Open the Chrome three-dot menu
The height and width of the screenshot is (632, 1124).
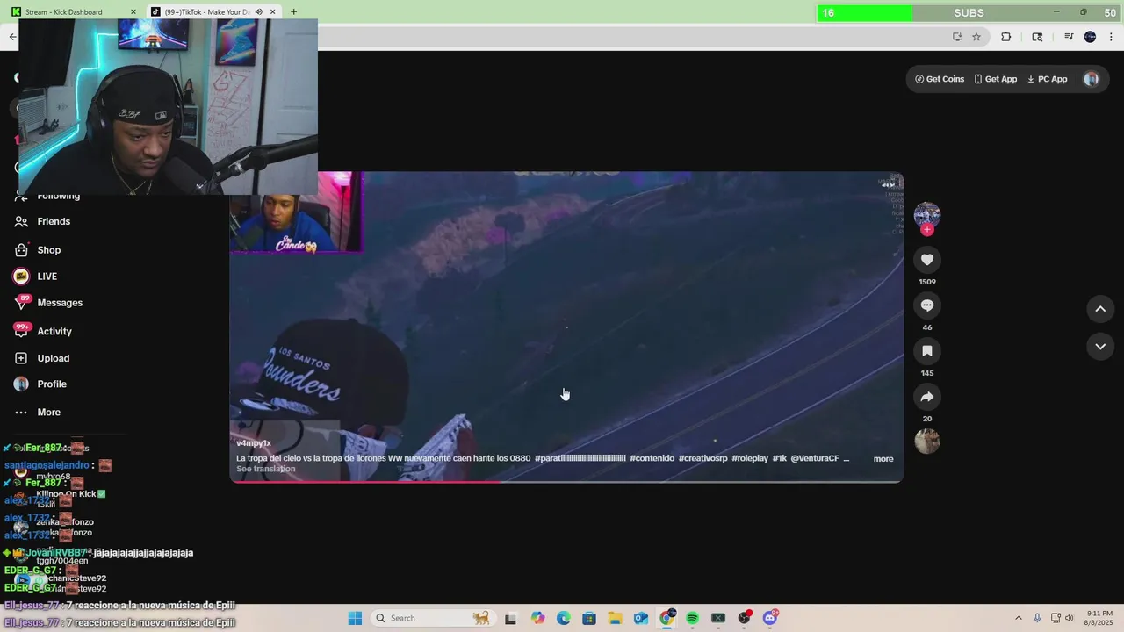pyautogui.click(x=1111, y=37)
